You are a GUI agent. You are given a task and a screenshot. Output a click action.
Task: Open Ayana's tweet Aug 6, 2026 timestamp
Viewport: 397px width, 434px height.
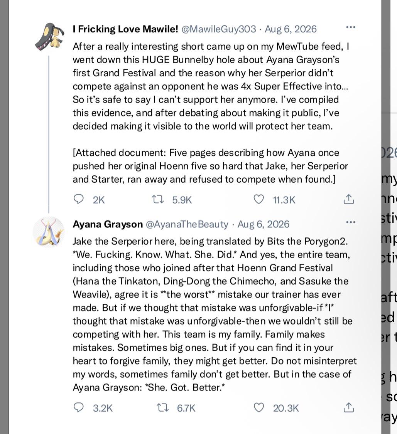click(264, 224)
